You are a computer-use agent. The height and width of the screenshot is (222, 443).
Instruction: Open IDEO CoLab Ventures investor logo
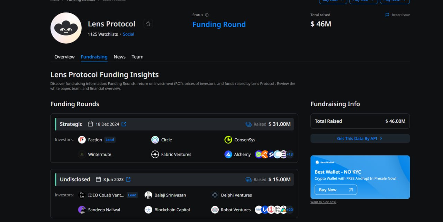(82, 195)
